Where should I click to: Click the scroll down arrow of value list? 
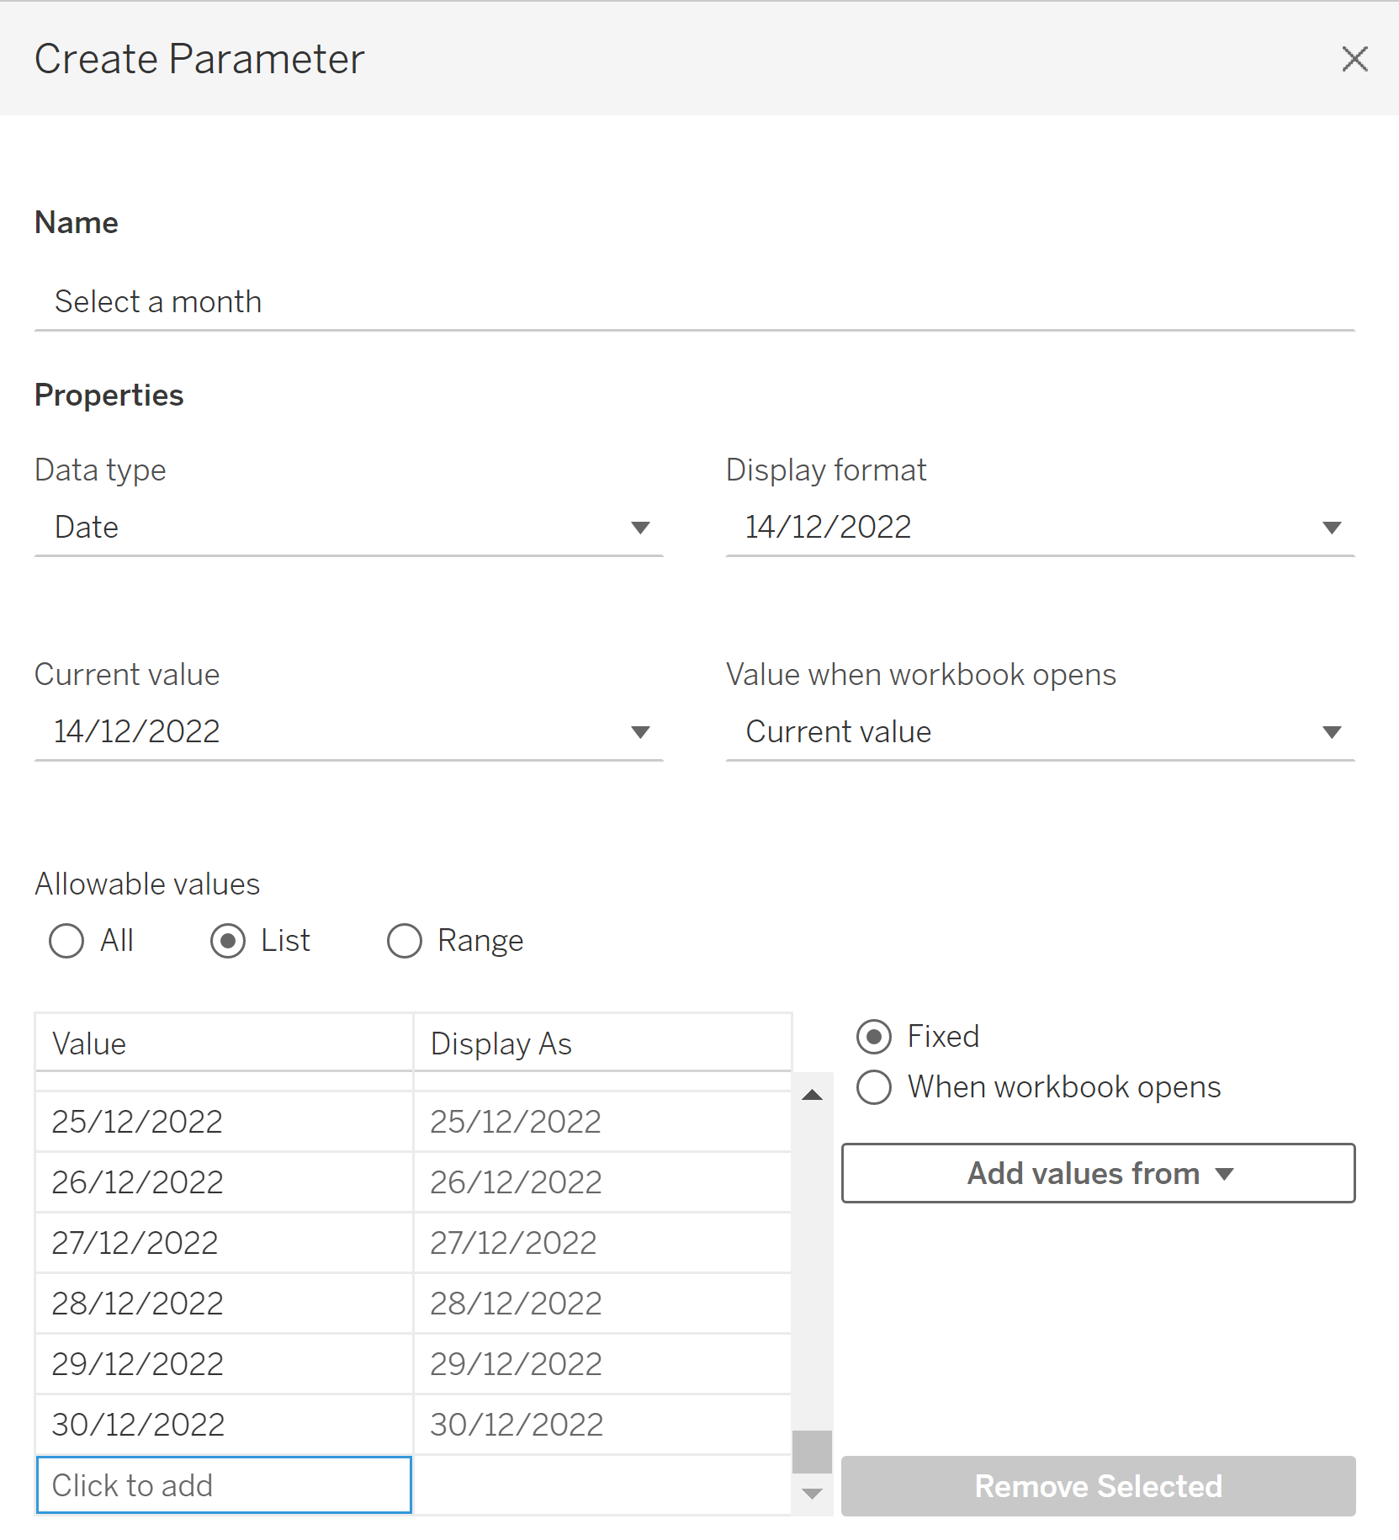(x=812, y=1494)
